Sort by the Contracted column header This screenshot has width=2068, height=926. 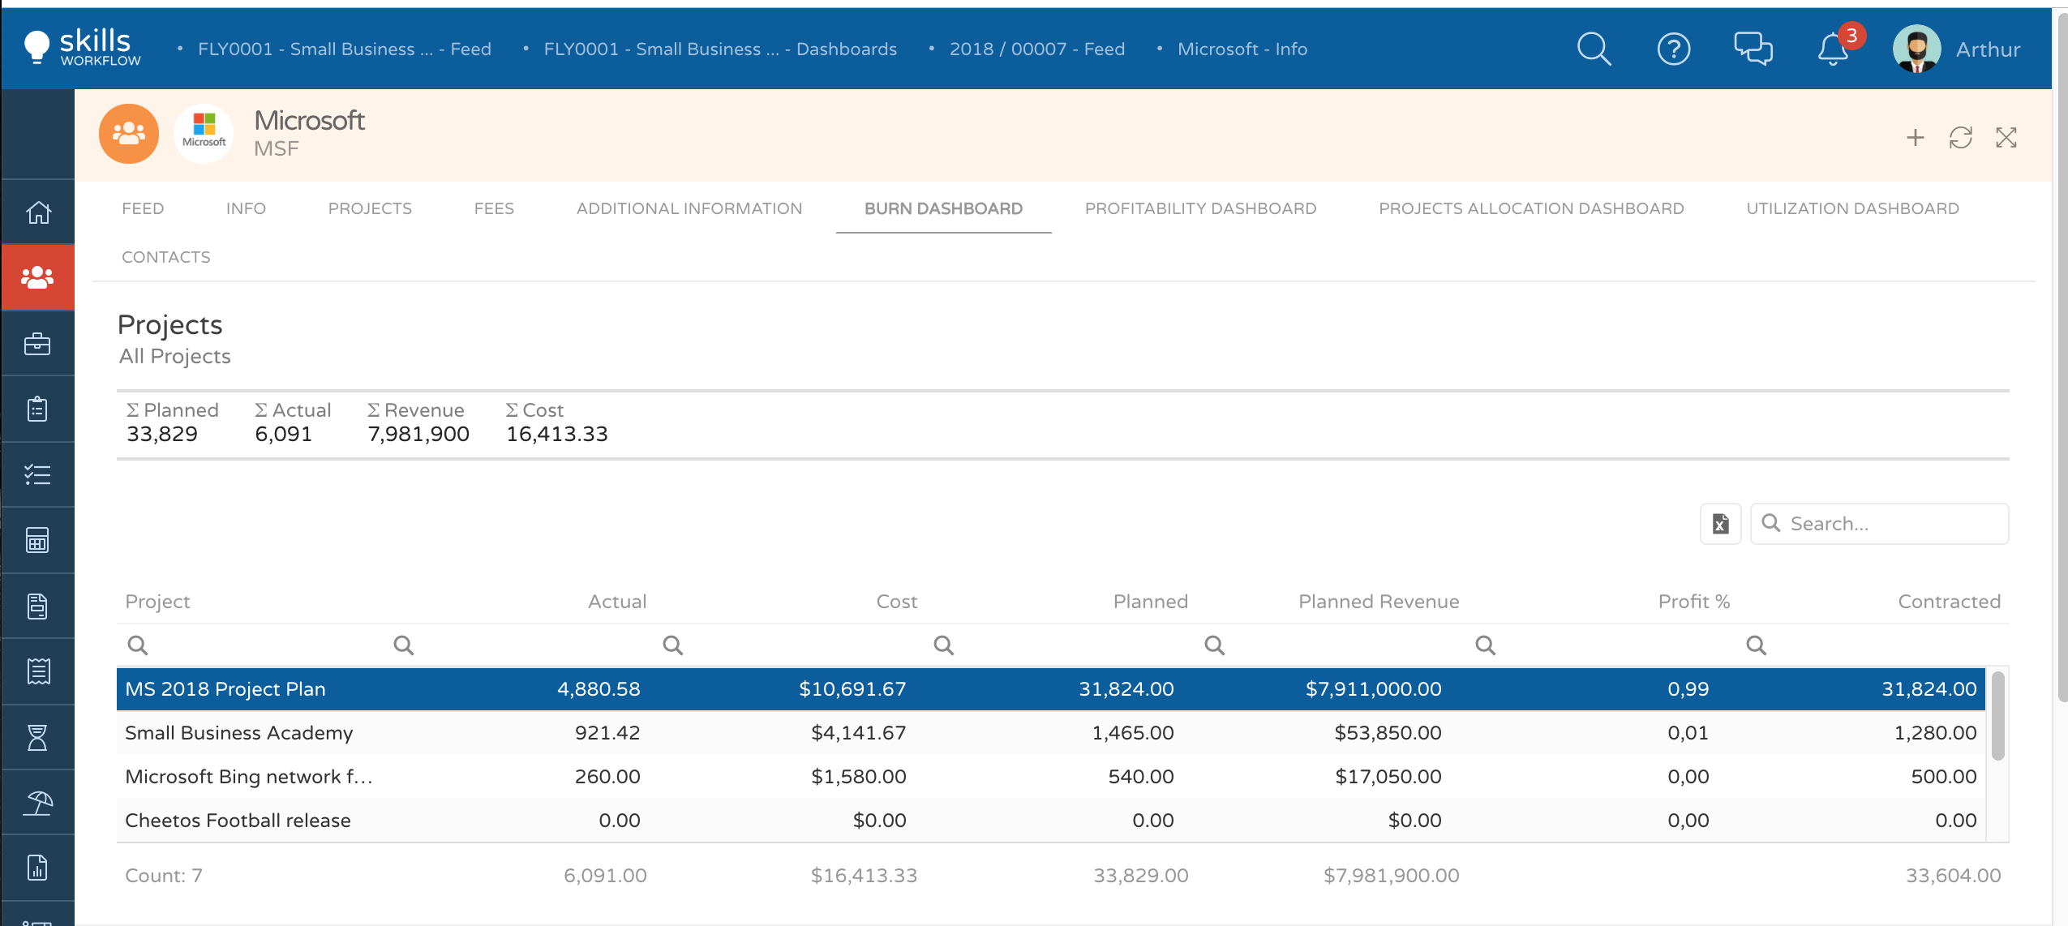1949,602
